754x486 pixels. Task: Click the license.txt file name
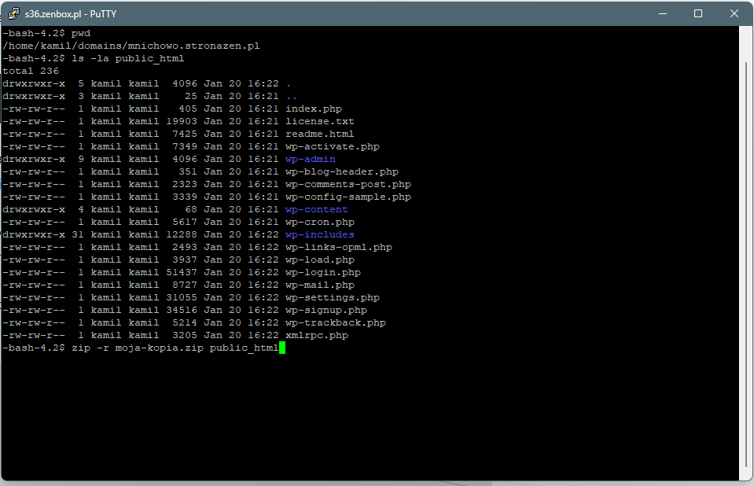tap(320, 121)
